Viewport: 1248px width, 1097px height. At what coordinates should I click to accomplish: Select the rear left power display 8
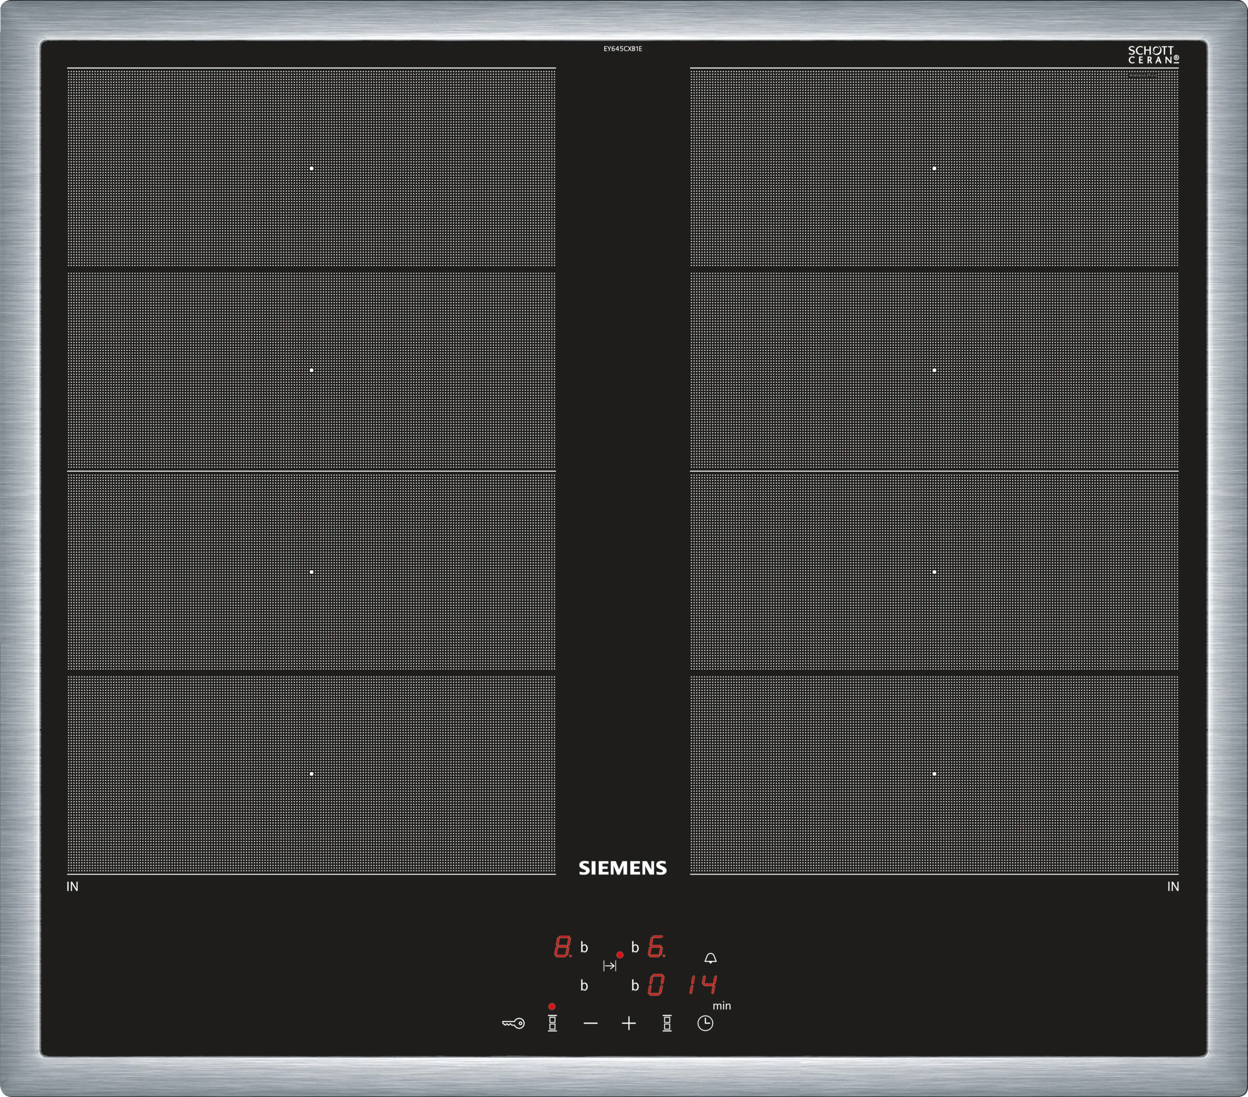coord(562,947)
